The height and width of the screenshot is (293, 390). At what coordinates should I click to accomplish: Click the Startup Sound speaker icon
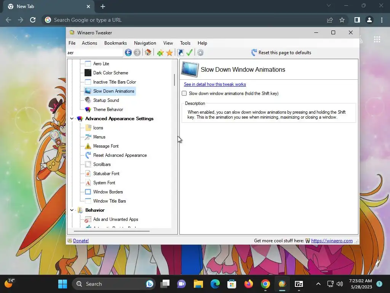88,100
